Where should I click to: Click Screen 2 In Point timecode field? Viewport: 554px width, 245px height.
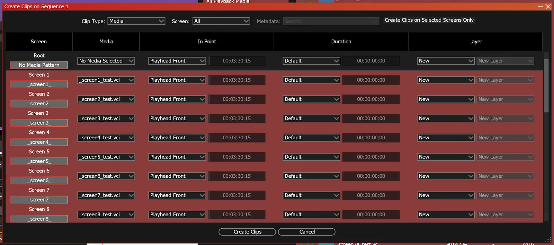click(x=236, y=99)
